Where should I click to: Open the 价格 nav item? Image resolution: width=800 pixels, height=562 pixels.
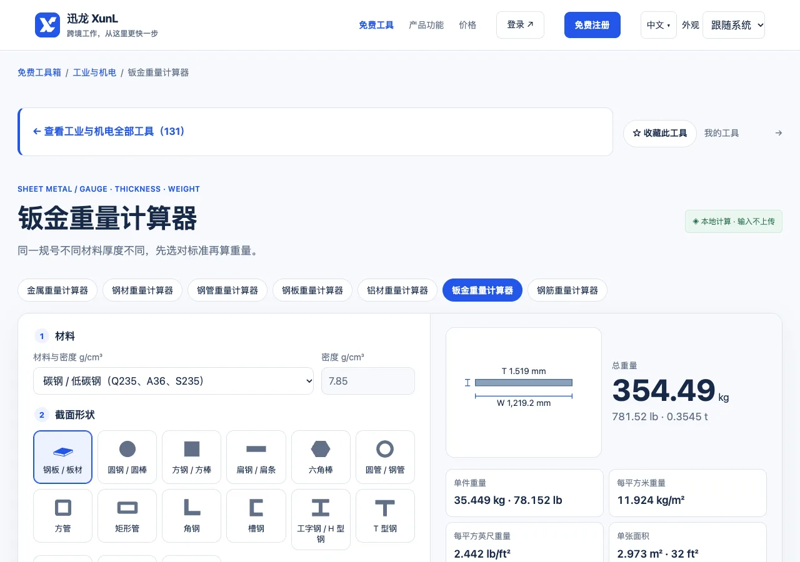tap(467, 25)
